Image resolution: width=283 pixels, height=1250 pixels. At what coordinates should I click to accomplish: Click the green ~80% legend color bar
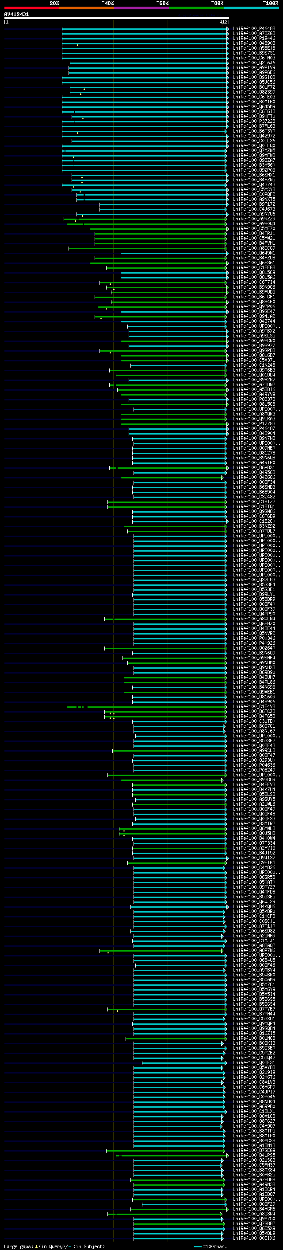pyautogui.click(x=196, y=8)
